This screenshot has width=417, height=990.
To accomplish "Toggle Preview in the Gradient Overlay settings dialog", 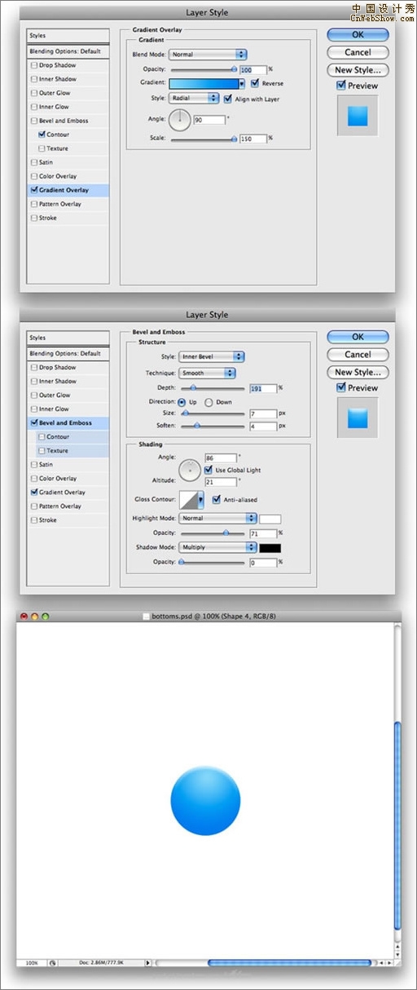I will click(342, 86).
